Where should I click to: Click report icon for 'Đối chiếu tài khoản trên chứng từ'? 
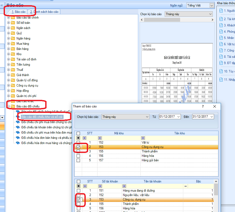point(18,127)
